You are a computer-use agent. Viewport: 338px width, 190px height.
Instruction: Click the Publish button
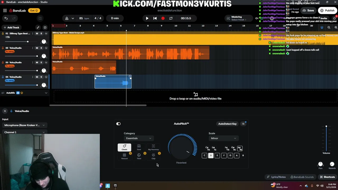pyautogui.click(x=327, y=11)
